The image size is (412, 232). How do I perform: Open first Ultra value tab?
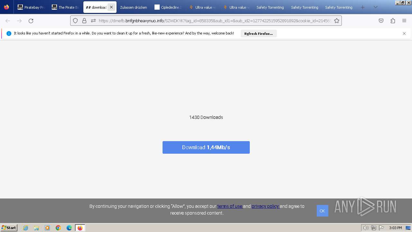point(202,7)
